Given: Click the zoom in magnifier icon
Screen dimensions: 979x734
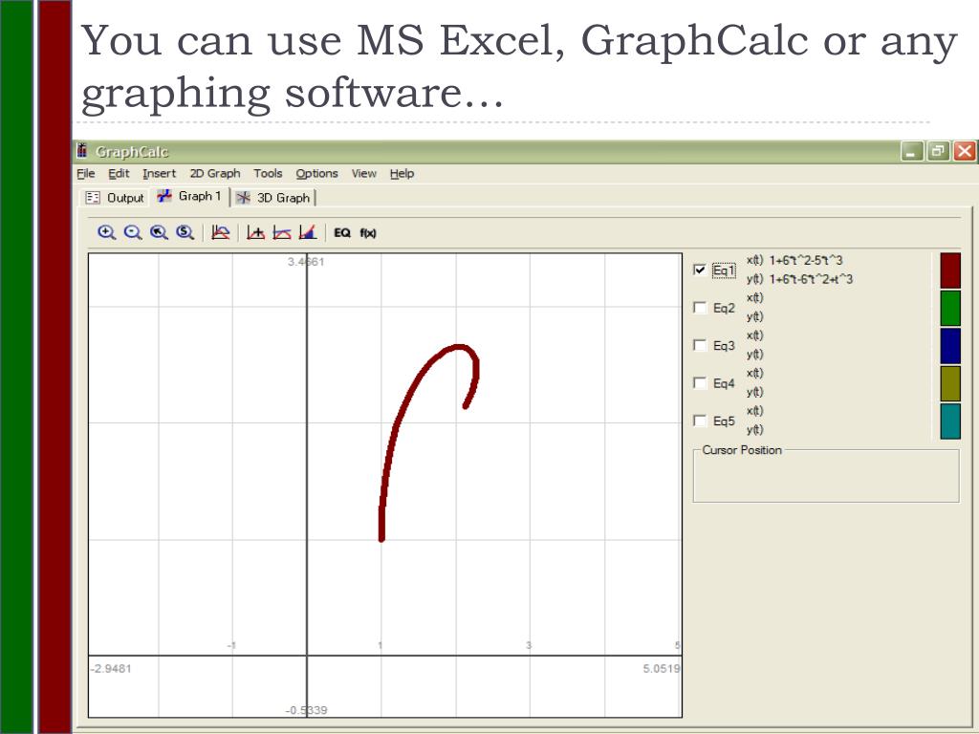Looking at the screenshot, I should 106,233.
